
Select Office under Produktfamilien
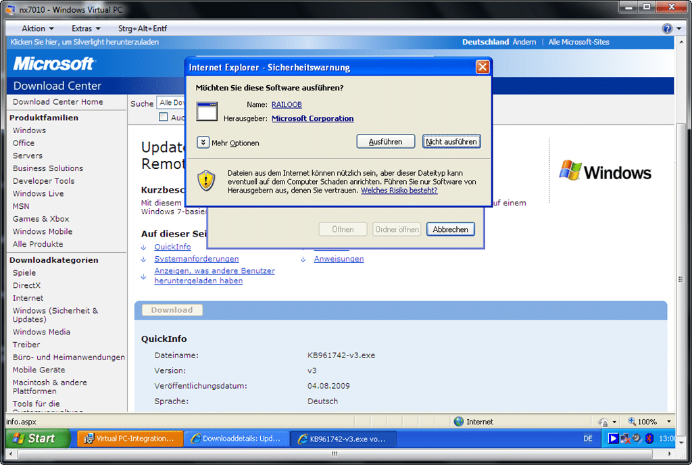point(24,143)
